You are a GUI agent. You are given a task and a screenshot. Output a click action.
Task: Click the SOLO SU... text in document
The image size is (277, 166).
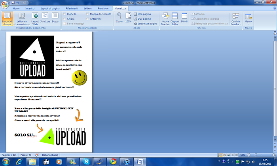click(x=25, y=135)
